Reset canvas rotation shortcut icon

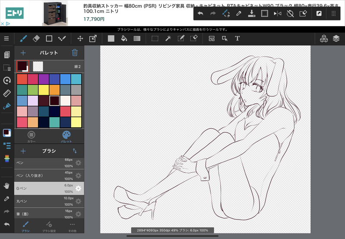pyautogui.click(x=290, y=14)
